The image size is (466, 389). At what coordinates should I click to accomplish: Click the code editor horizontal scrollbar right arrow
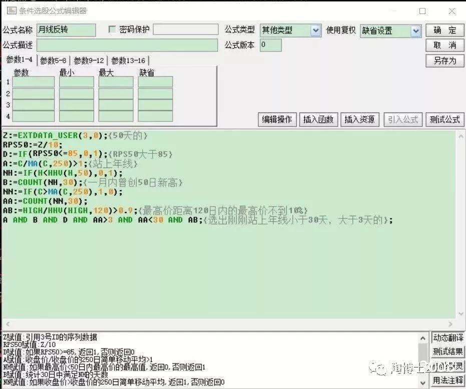click(450, 324)
